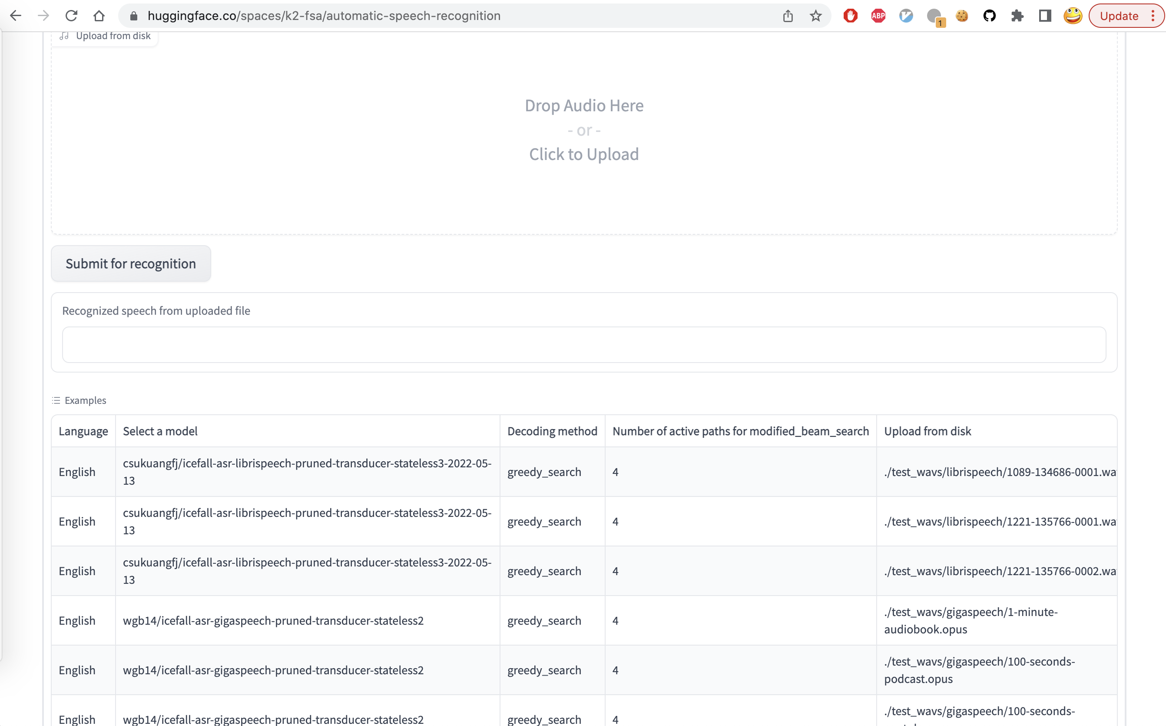
Task: Click the extension icon showing badge 1
Action: pyautogui.click(x=934, y=15)
